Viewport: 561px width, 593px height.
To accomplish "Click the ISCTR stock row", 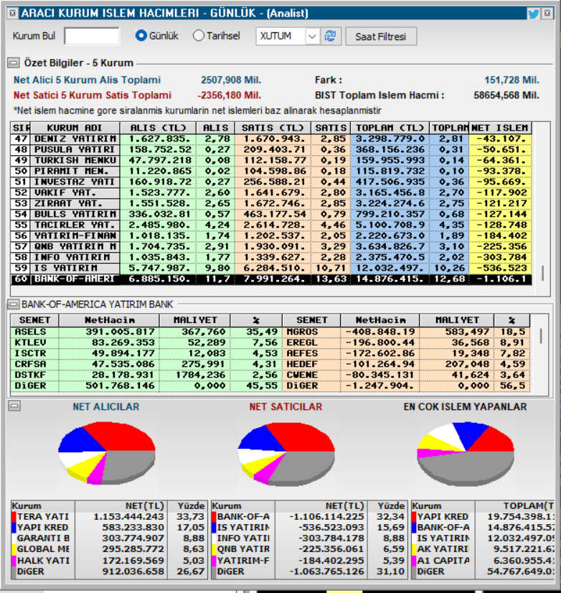I will 146,354.
